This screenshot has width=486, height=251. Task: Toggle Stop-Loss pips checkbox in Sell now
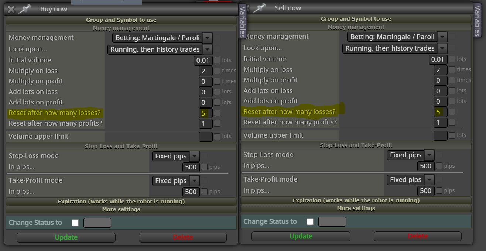439,166
